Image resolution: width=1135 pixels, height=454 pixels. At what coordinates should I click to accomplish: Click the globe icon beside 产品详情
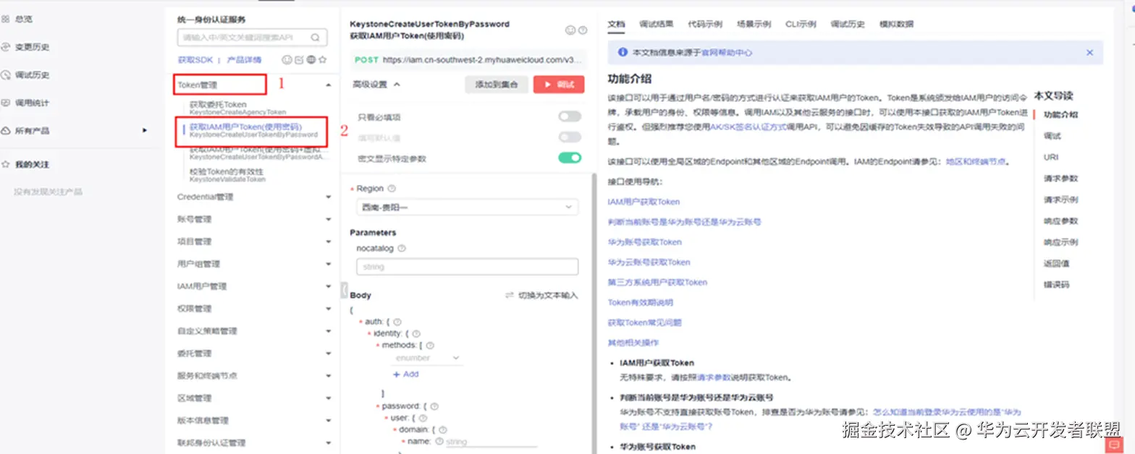click(x=311, y=60)
